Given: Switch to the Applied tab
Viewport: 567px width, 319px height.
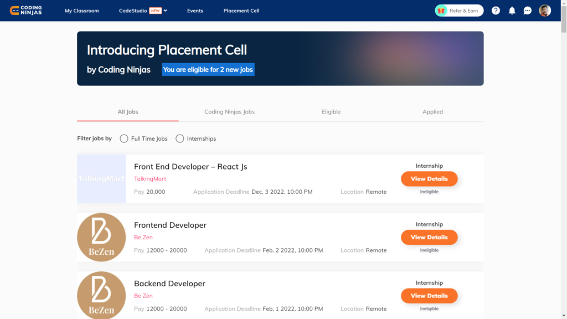Looking at the screenshot, I should click(432, 112).
